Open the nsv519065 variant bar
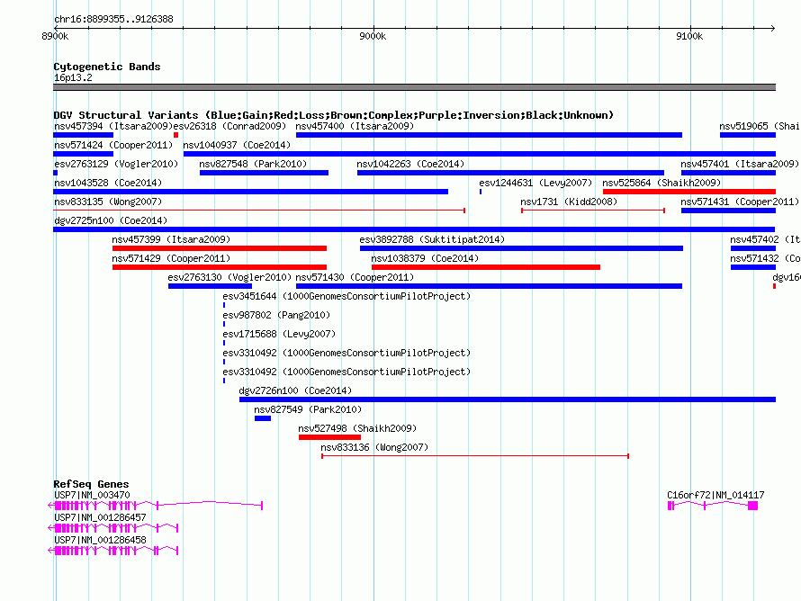Viewport: 801px width, 601px height. [x=748, y=135]
